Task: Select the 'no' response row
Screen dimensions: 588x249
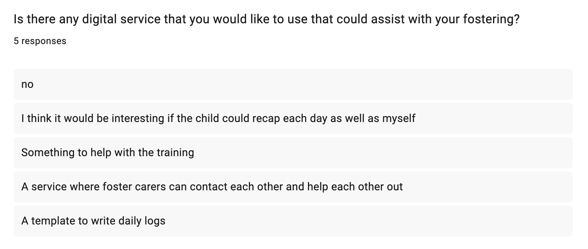Action: 293,84
